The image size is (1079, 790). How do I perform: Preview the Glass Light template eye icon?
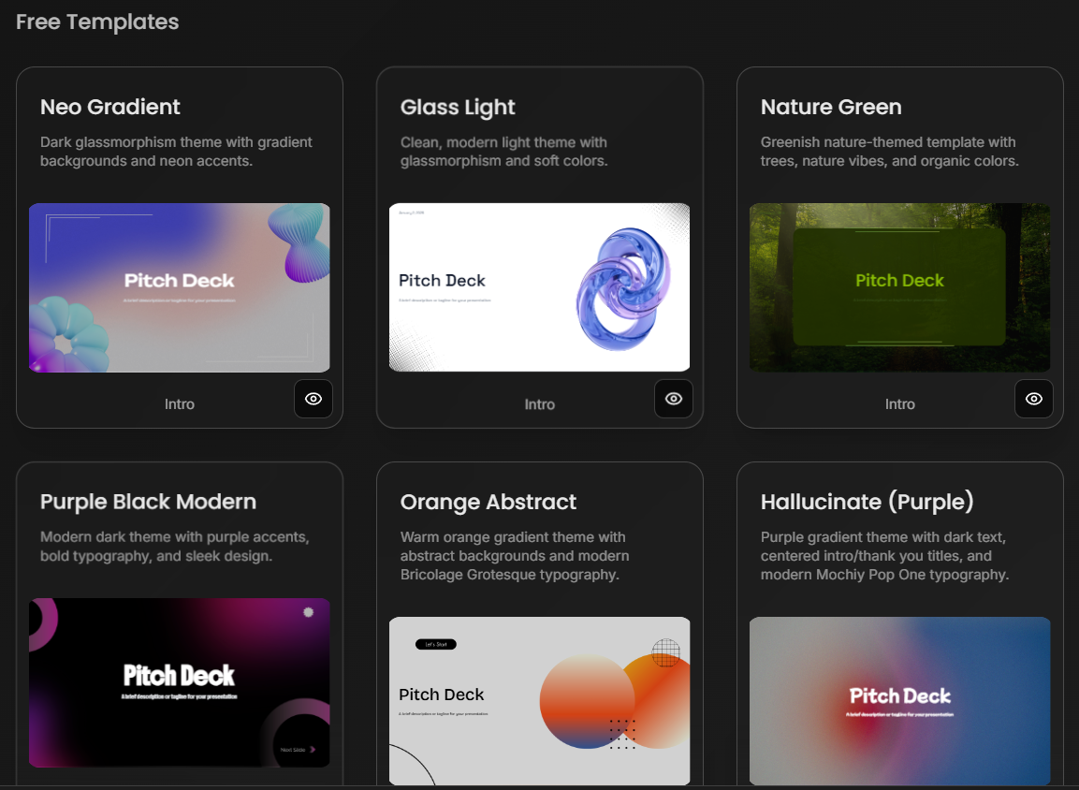pyautogui.click(x=674, y=399)
